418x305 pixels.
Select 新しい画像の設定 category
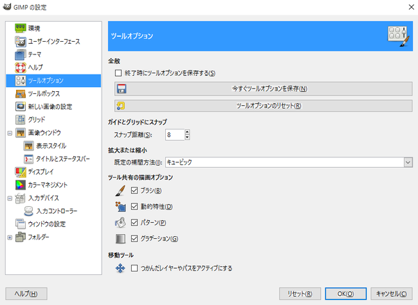tap(50, 107)
